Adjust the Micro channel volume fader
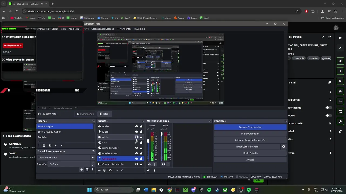Screen dimensions: 346x194 pos(162,134)
